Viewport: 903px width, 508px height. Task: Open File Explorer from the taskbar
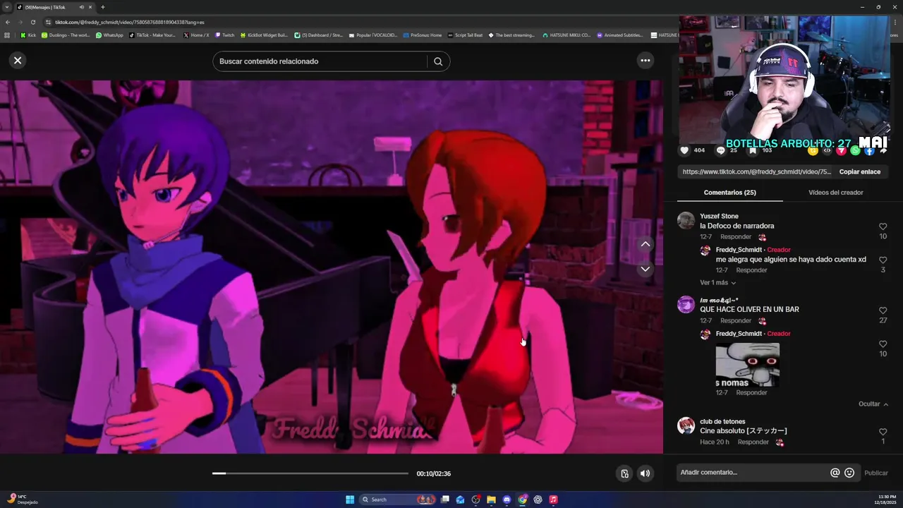point(491,500)
